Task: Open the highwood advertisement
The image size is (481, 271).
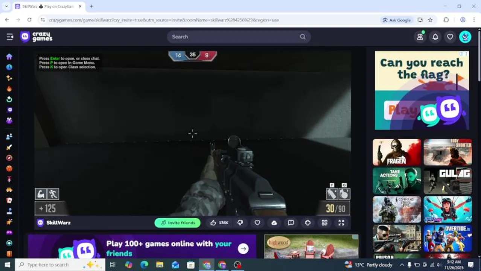Action: pos(311,247)
